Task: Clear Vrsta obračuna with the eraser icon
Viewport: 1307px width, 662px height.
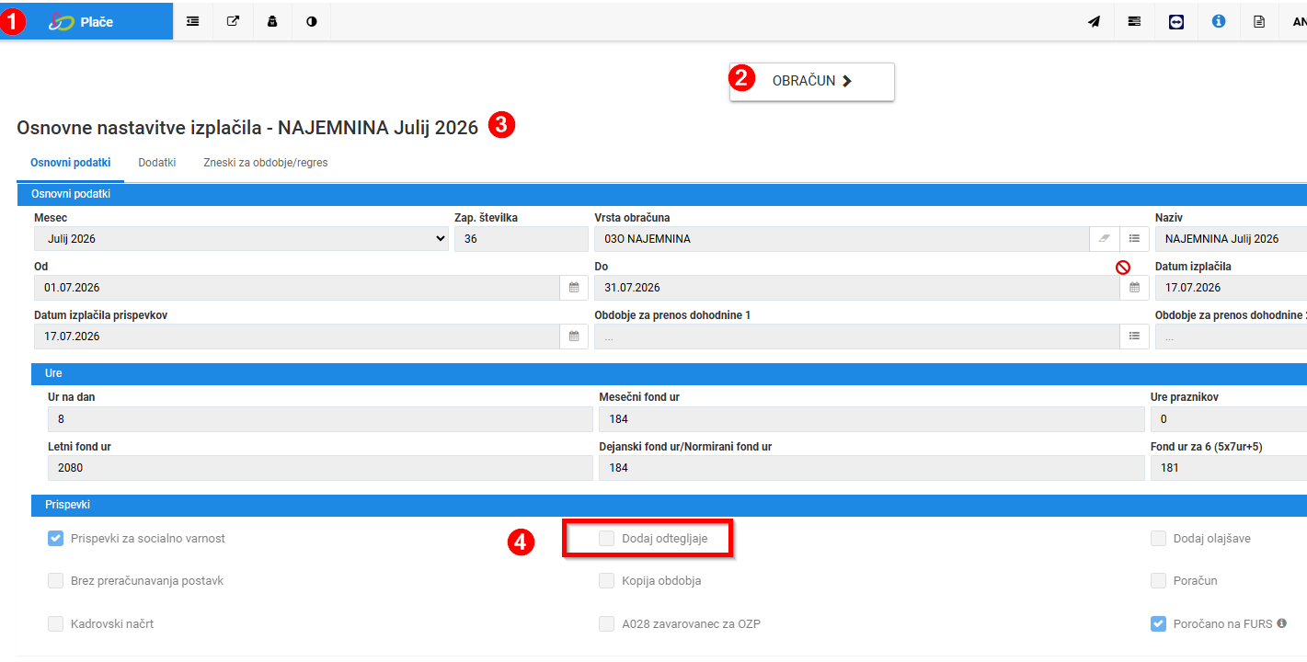Action: [1105, 239]
